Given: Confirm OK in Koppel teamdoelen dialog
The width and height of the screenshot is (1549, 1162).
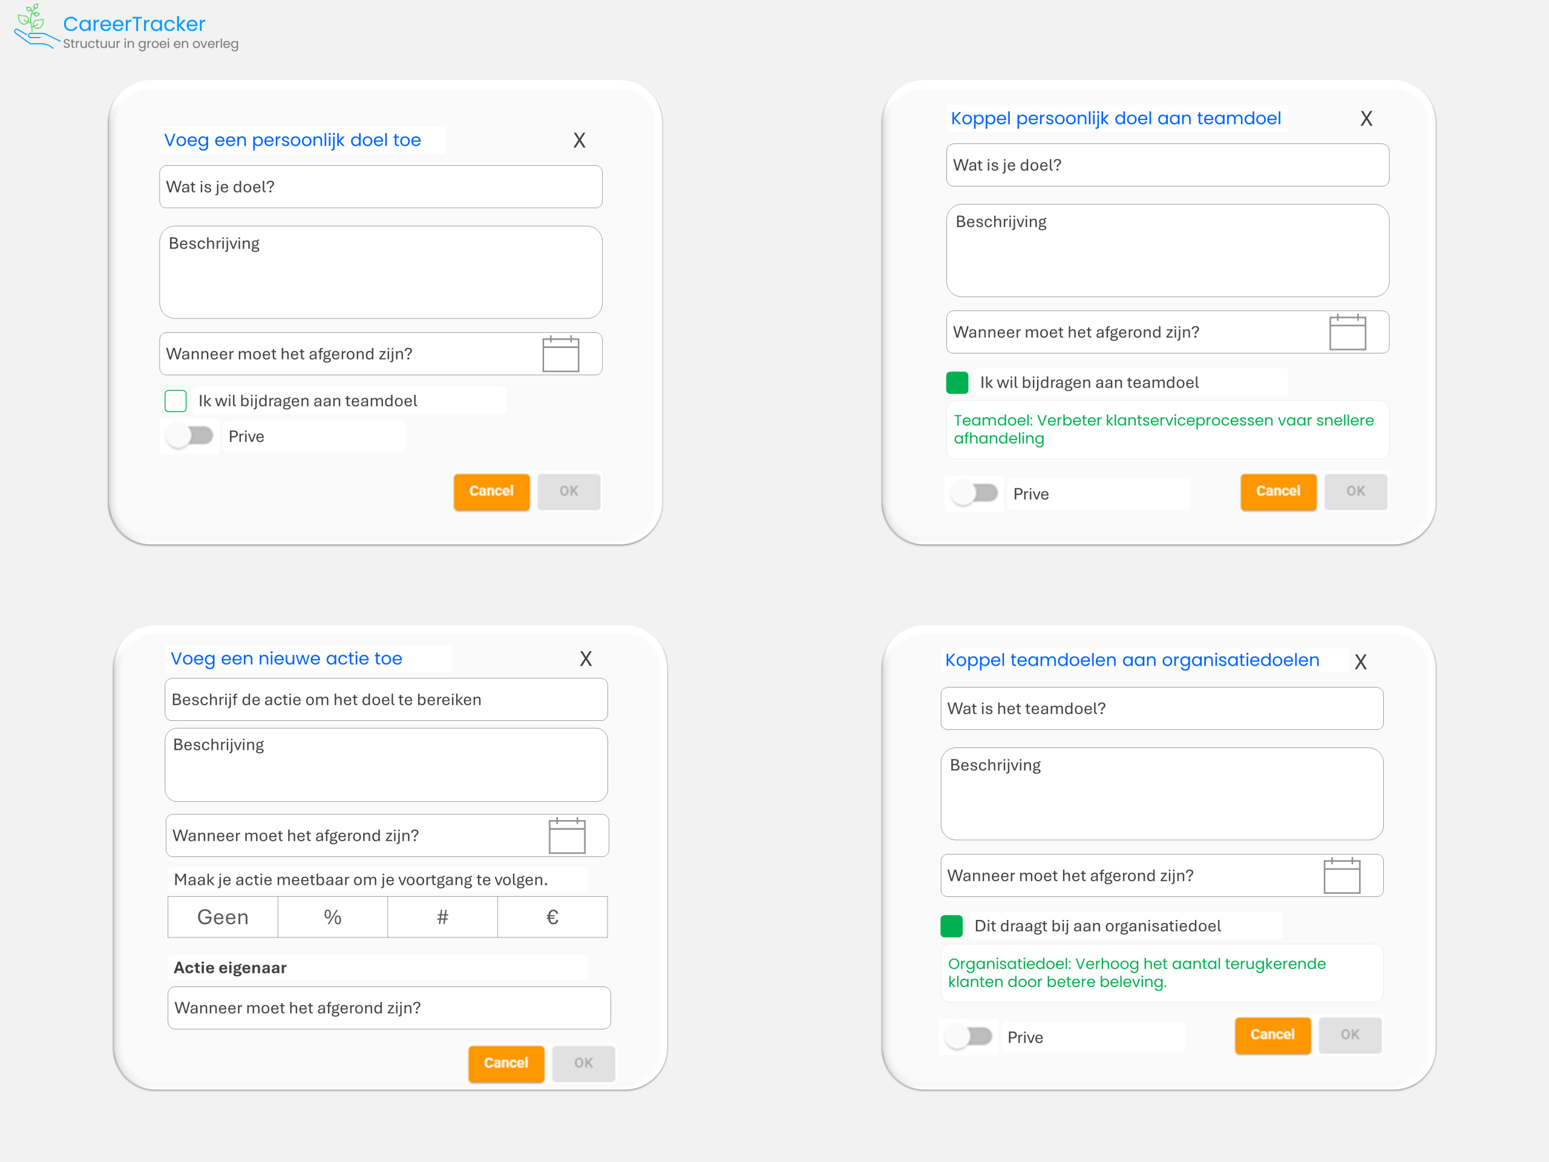Looking at the screenshot, I should point(1351,1036).
